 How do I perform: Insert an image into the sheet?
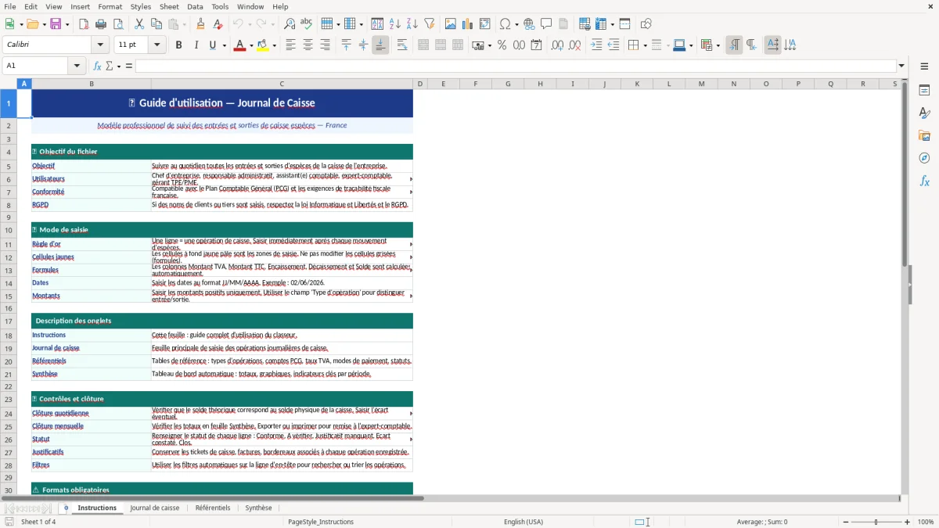click(x=451, y=24)
